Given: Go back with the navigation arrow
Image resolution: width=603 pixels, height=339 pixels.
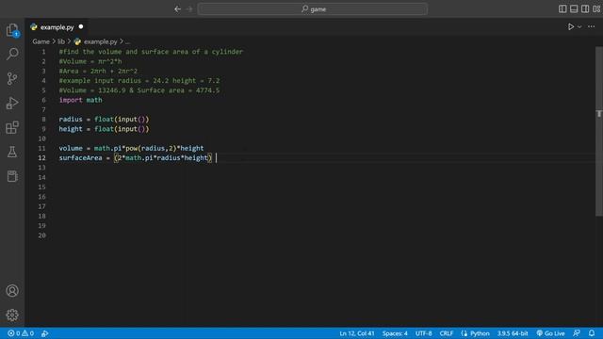Looking at the screenshot, I should coord(177,8).
